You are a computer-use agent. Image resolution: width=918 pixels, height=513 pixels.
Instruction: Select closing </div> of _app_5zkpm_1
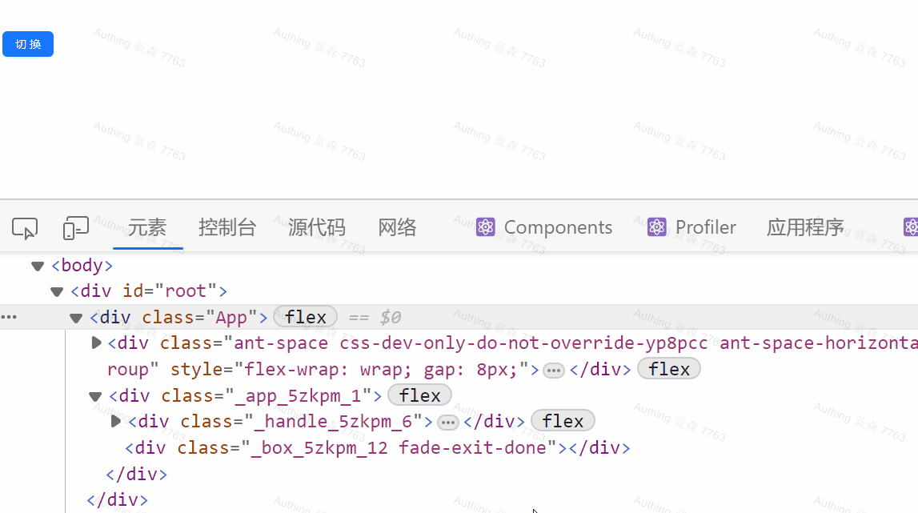coord(136,474)
